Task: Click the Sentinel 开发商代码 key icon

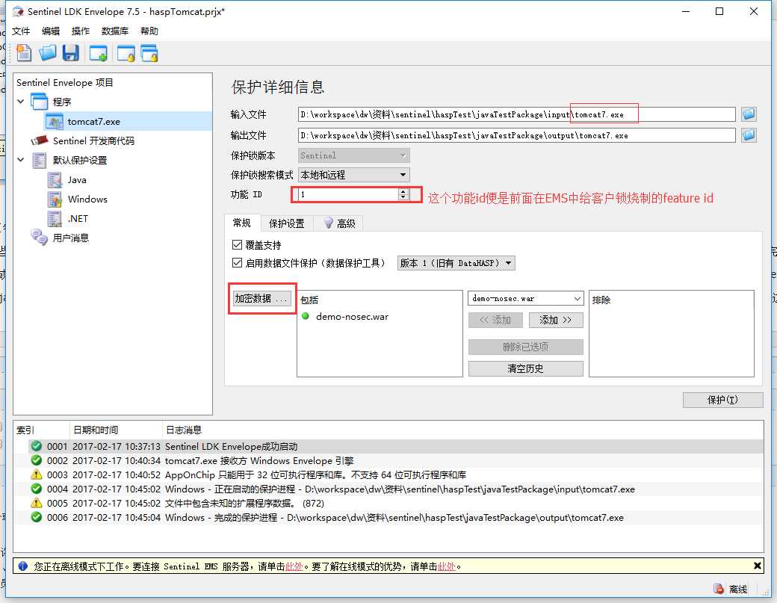Action: [x=39, y=140]
